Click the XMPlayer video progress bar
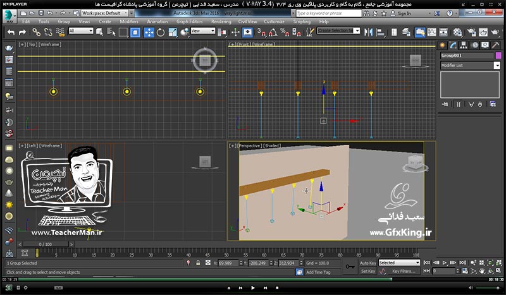The width and height of the screenshot is (506, 295). click(252, 280)
